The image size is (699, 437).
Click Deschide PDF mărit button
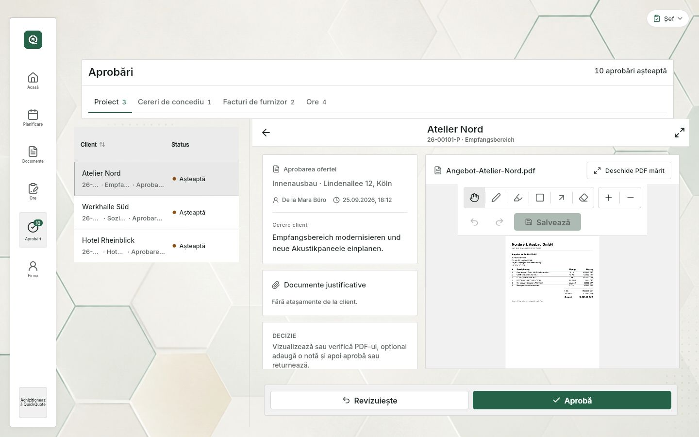point(629,170)
